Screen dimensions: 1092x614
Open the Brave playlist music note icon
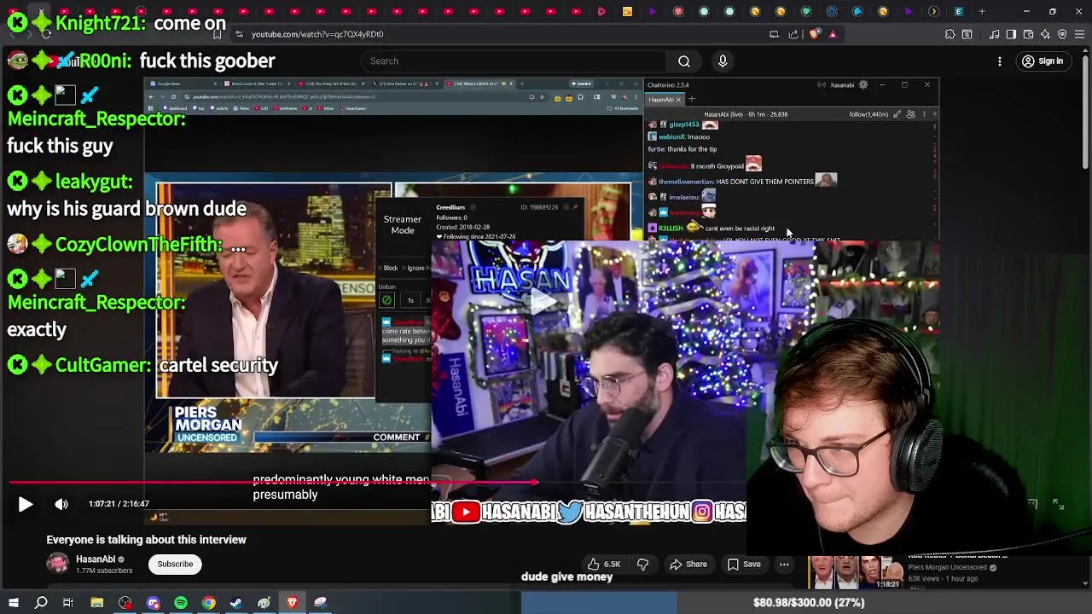click(994, 34)
